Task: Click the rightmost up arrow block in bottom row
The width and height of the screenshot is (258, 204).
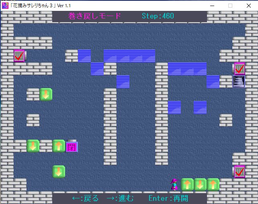Action: click(213, 184)
